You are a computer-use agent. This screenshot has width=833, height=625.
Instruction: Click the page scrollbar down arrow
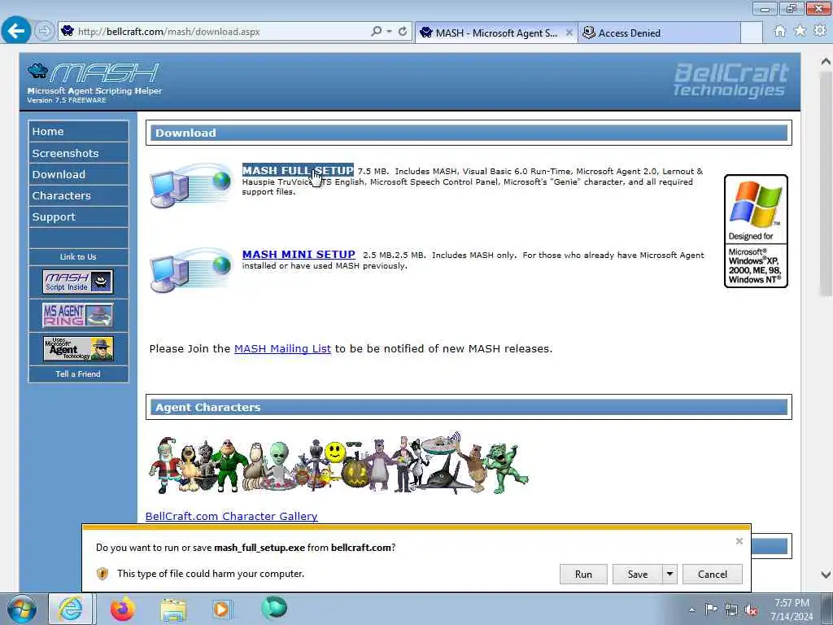tap(826, 575)
